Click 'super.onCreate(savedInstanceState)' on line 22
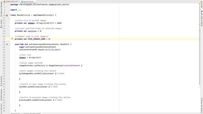203x114 pixels. tap(38, 47)
